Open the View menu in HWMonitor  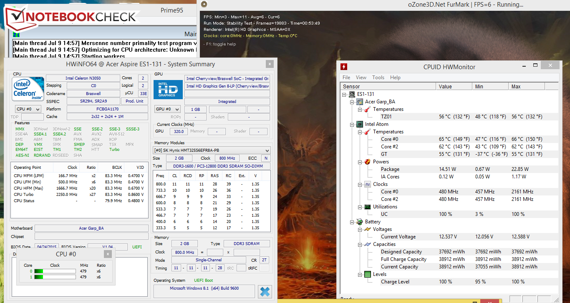click(x=361, y=78)
